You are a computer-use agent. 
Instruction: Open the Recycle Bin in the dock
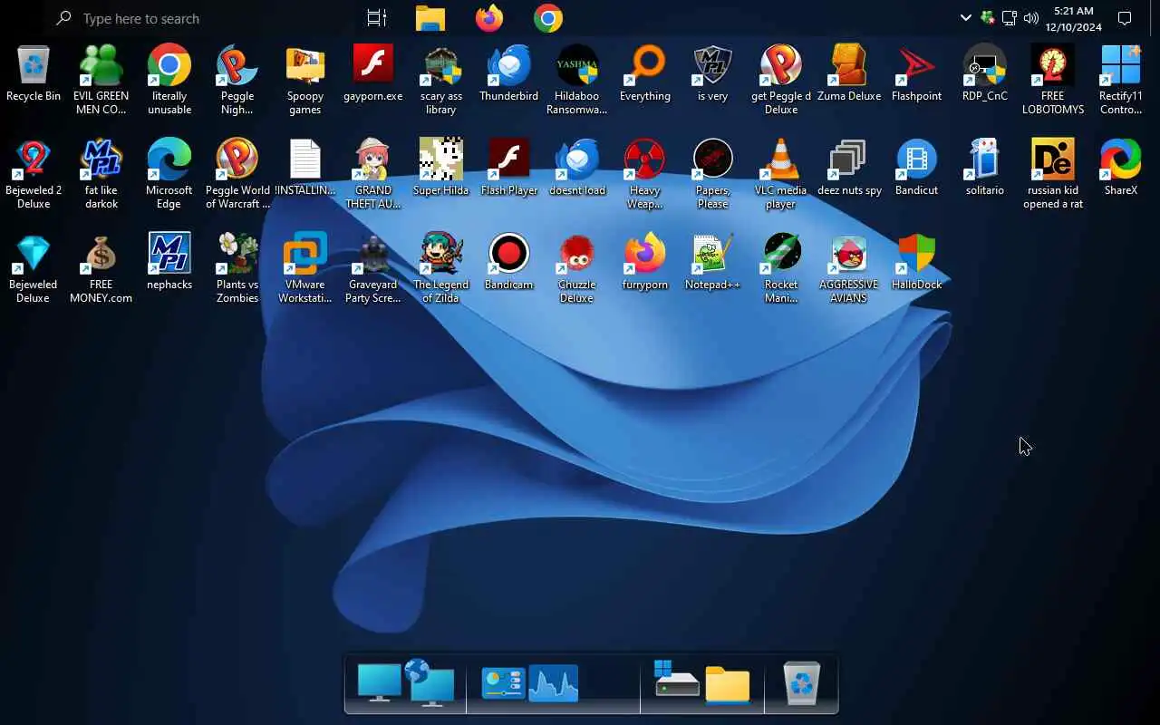(802, 683)
